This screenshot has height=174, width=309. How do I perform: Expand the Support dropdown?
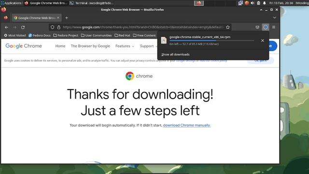pos(149,46)
